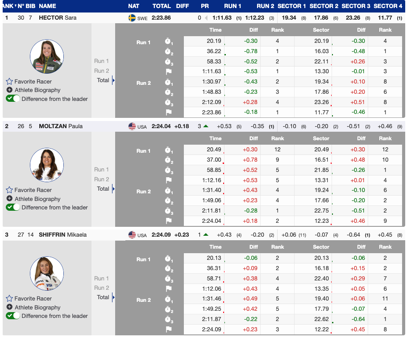Click Paula Moltzan's profile photo
407x338 pixels.
(47, 165)
